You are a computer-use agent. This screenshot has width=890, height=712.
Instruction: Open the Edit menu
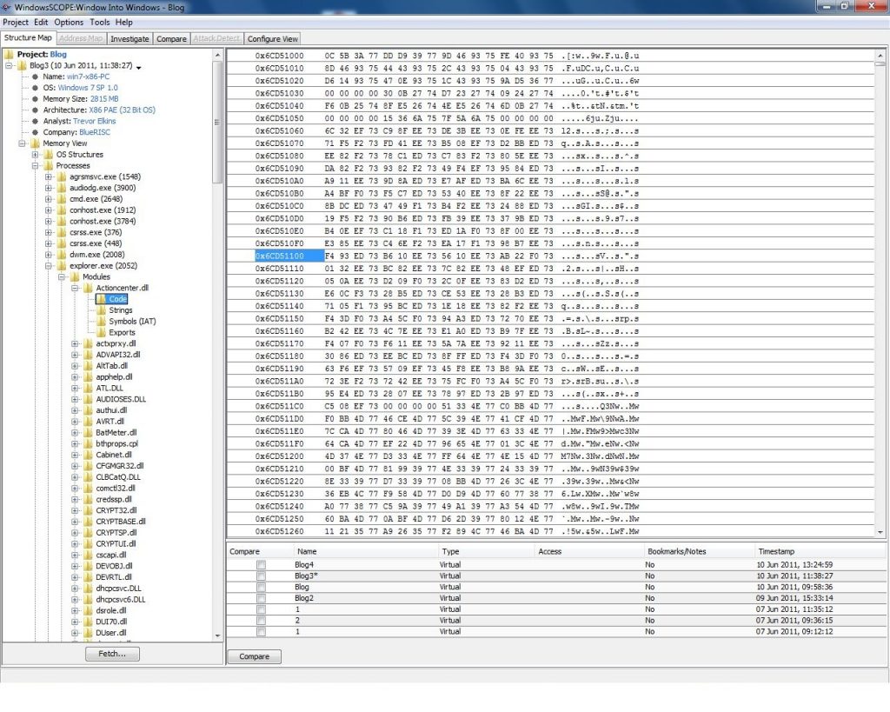point(41,22)
